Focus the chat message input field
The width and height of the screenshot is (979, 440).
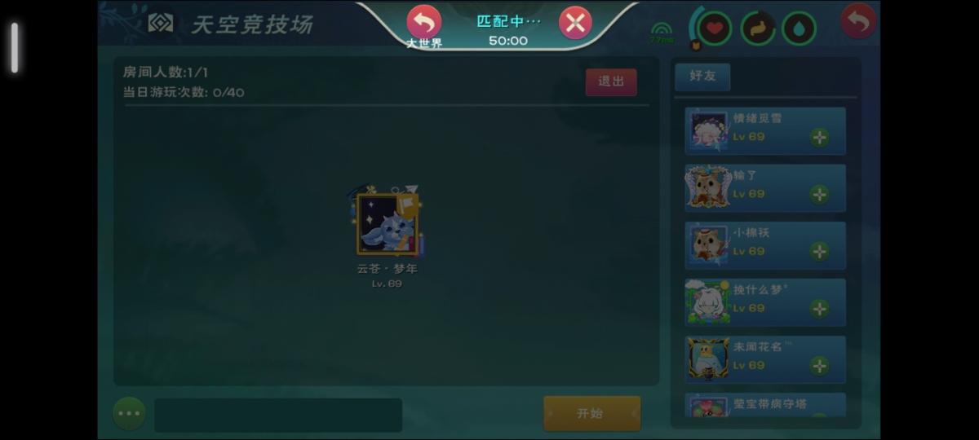pyautogui.click(x=278, y=415)
